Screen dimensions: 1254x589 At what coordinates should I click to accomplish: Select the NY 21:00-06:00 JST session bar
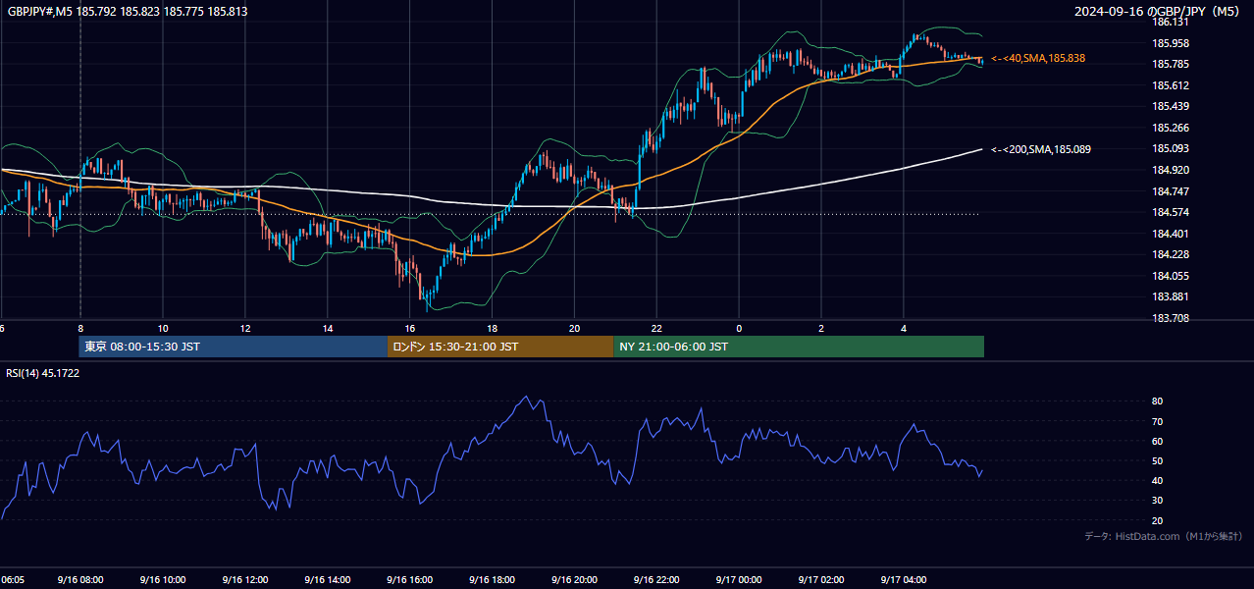point(799,347)
